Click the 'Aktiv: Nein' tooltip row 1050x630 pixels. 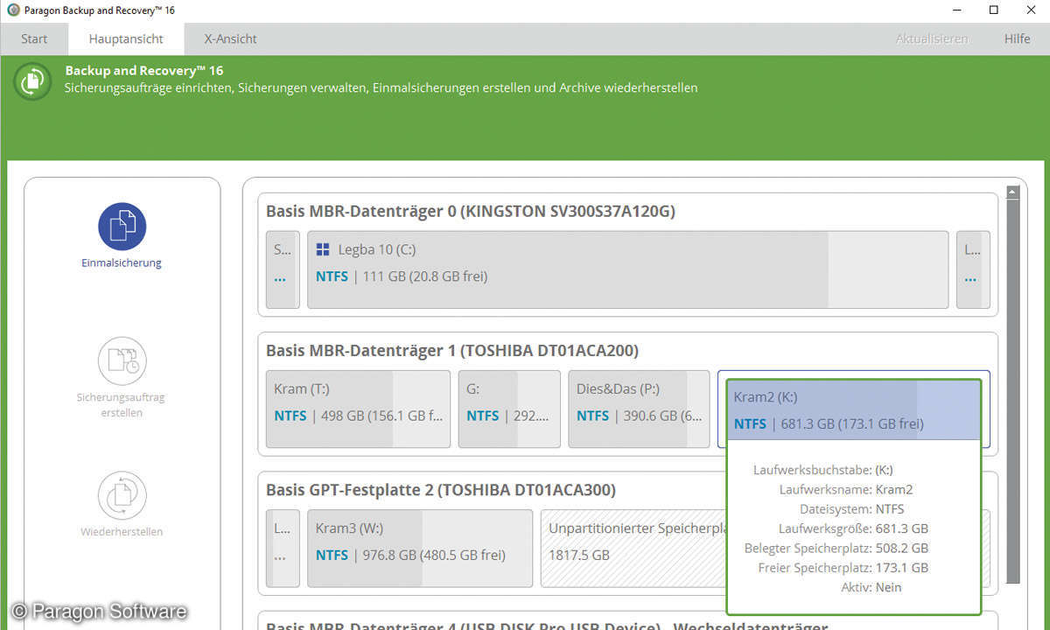[x=870, y=587]
